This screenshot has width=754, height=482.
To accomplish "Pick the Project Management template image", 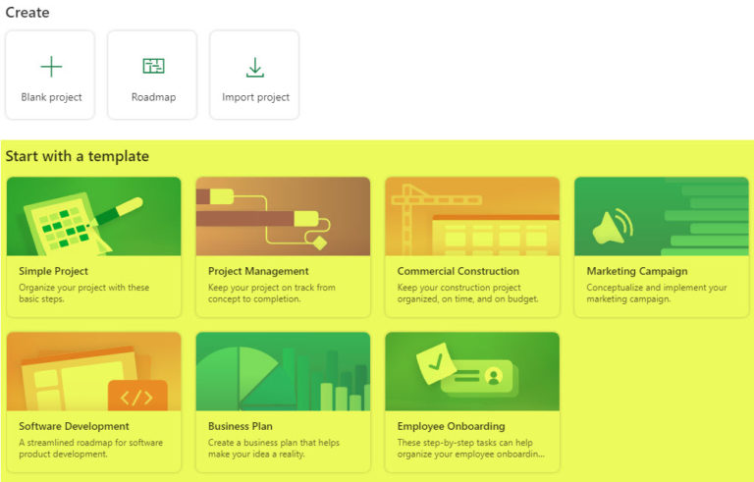I will coord(283,216).
